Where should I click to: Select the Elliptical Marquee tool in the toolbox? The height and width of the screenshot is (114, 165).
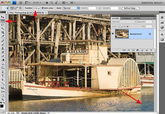[x=3, y=21]
